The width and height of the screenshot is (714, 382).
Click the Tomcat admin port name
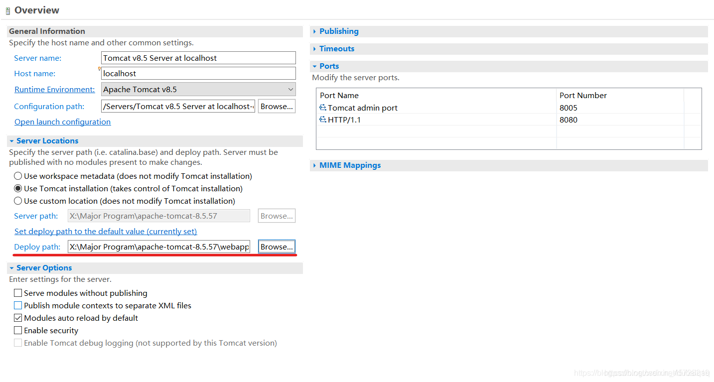tap(363, 108)
